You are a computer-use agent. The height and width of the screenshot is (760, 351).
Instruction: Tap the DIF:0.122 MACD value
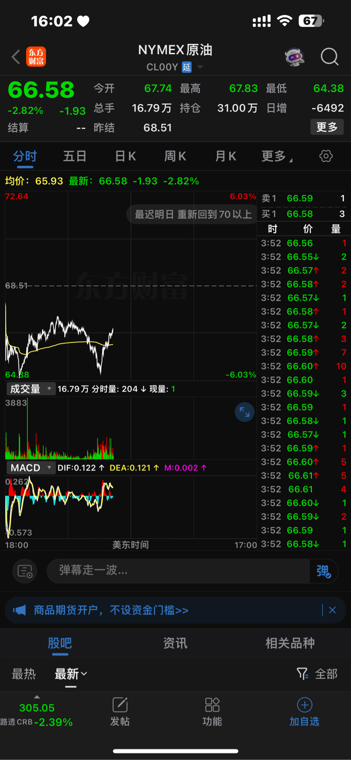[x=81, y=468]
